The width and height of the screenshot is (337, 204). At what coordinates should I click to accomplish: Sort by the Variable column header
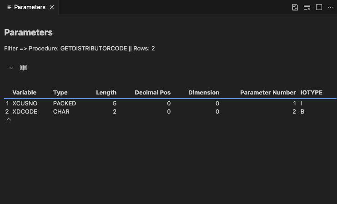click(24, 92)
